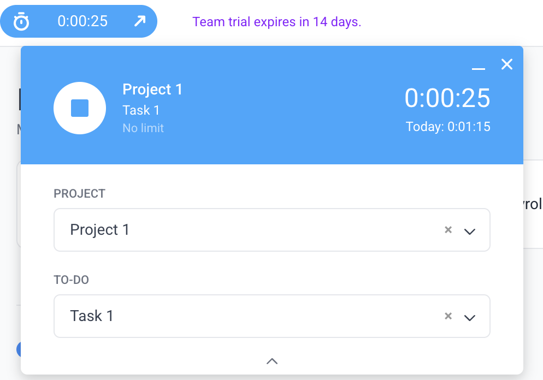Collapse the popup using the bottom chevron
543x380 pixels.
point(272,361)
